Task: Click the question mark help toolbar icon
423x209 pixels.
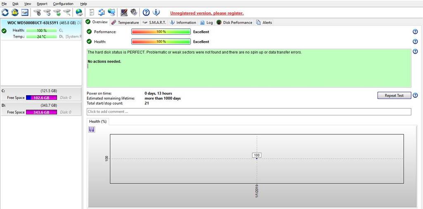Action: (x=146, y=12)
